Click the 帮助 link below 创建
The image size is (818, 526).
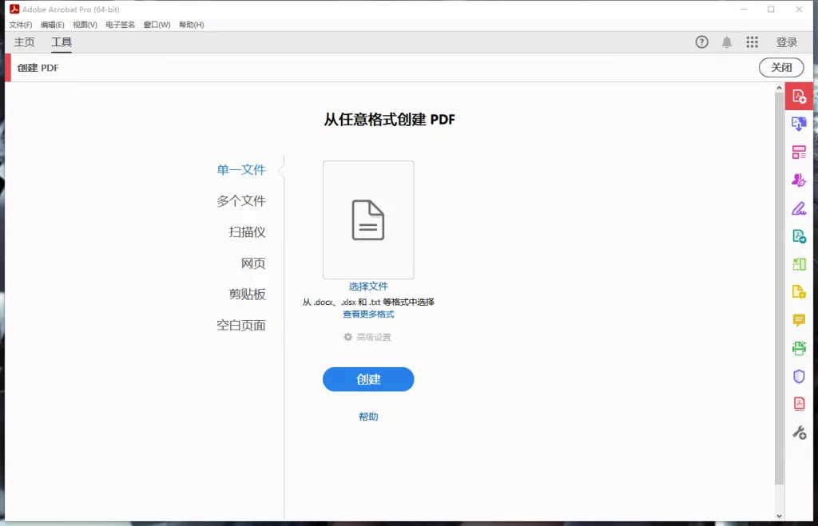[x=368, y=417]
